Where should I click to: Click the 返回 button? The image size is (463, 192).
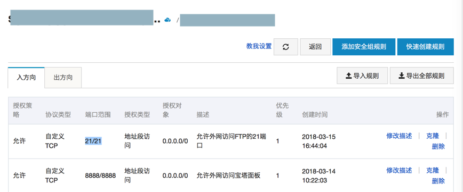click(315, 47)
